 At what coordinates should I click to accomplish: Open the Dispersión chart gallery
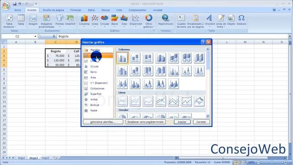click(x=136, y=21)
